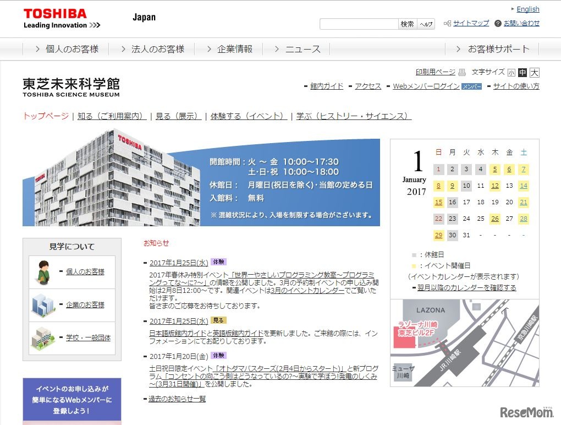Open 学校・一般団体 visit information link
This screenshot has width=561, height=425.
pyautogui.click(x=89, y=337)
